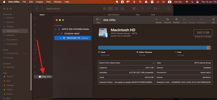The image size is (217, 100).
Task: Switch Finder to gallery view
Action: pos(122,9)
